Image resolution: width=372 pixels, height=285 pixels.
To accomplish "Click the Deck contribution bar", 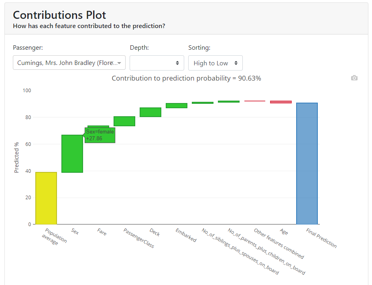I will (x=150, y=112).
